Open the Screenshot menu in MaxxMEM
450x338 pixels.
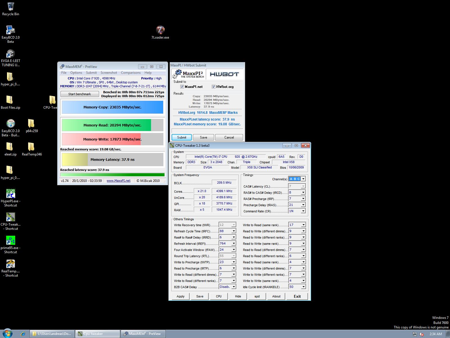[x=109, y=73]
